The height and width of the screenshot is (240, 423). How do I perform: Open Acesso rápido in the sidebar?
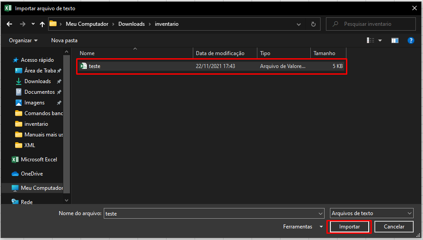33,60
